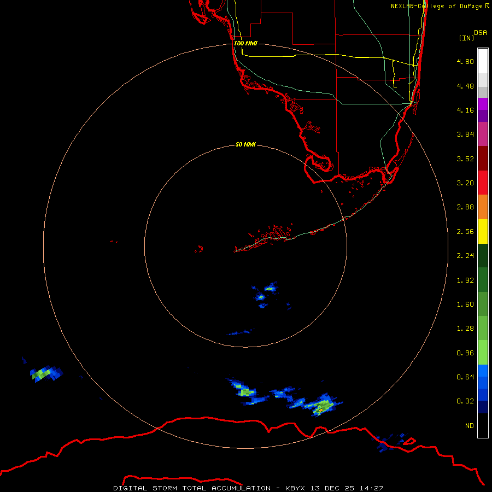Click the rainfall cell west of the 100 NMI ring
Image resolution: width=492 pixels, height=492 pixels.
coord(46,374)
